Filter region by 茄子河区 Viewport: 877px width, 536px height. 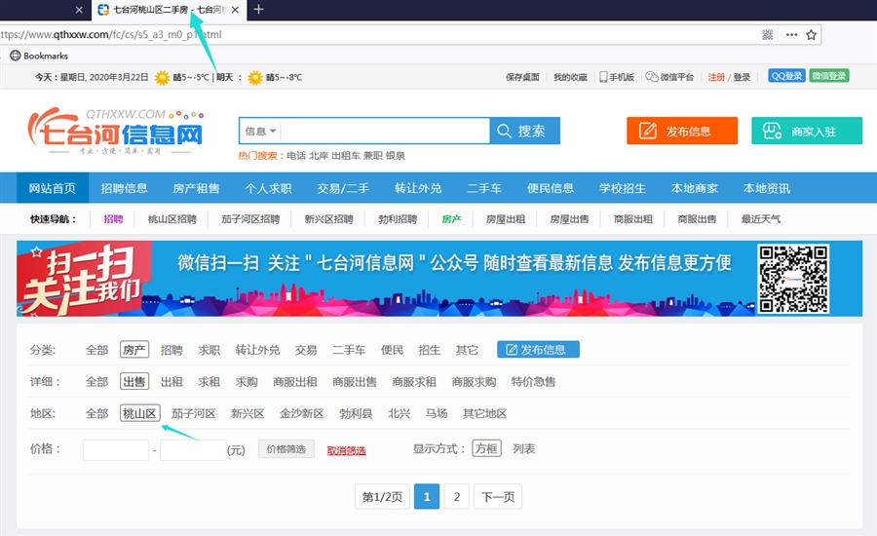[193, 413]
